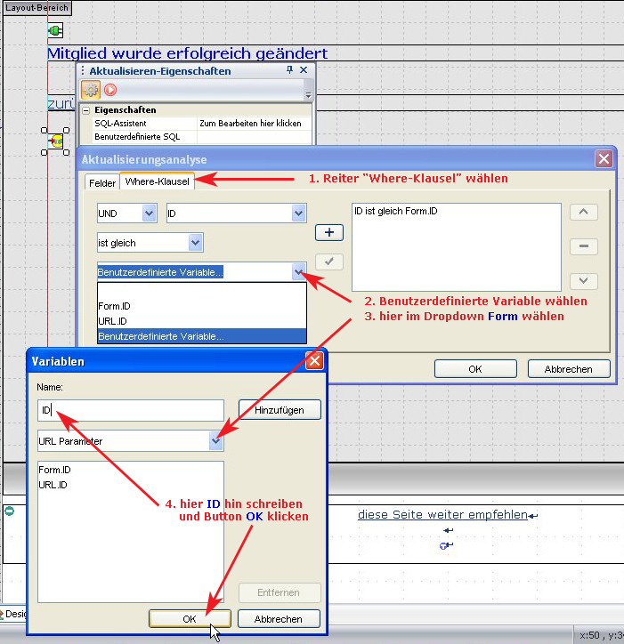Select the yellow update object on the canvas
Screen dimensions: 624x644
coord(56,141)
